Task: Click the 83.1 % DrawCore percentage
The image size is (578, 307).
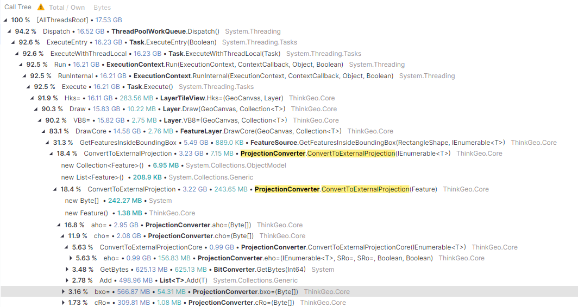Action: [x=59, y=131]
